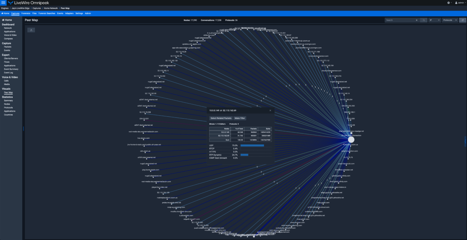Screen dimensions: 467x240
Task: Click into the Search input field
Action: [x=400, y=20]
